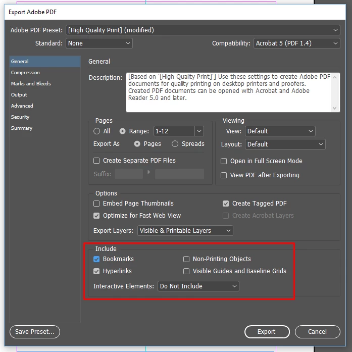Uncheck Optimize for Fast Web View
Image resolution: width=352 pixels, height=352 pixels.
click(96, 216)
